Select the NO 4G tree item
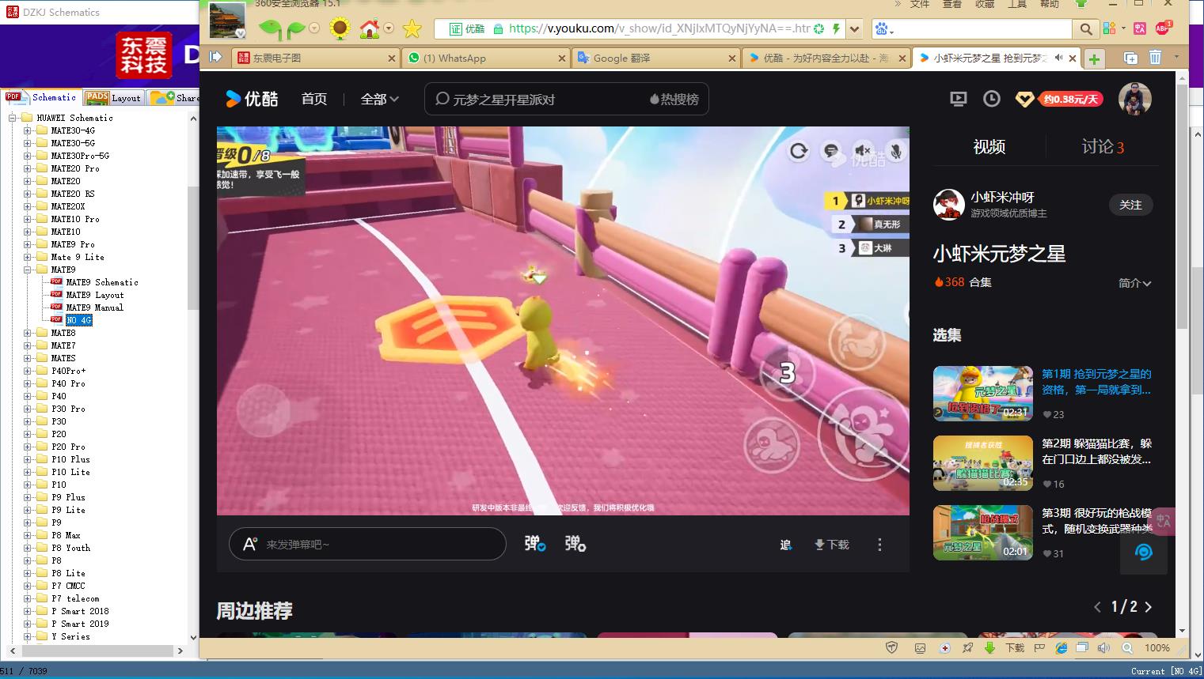This screenshot has height=679, width=1204. [78, 320]
